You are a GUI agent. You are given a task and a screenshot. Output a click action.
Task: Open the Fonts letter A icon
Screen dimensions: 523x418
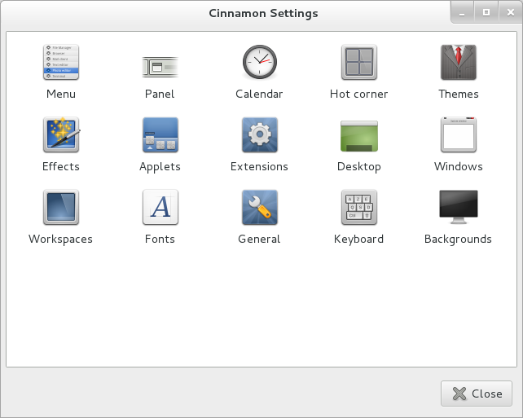click(160, 207)
